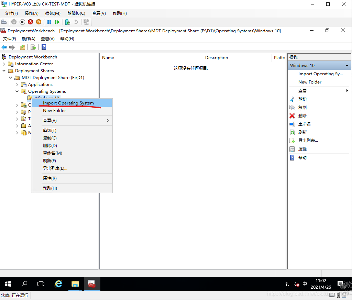Click Import Operating Sy... in 操作 pane
The width and height of the screenshot is (352, 300).
pyautogui.click(x=320, y=74)
